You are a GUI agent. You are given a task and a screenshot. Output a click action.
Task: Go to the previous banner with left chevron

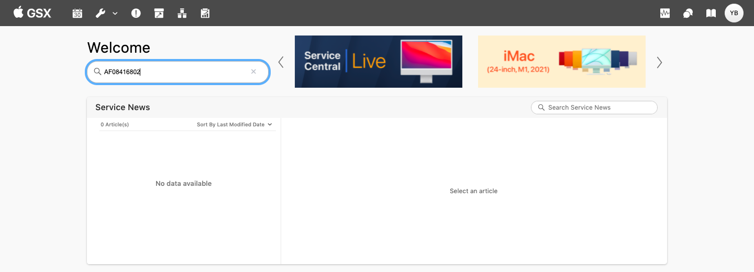[281, 62]
